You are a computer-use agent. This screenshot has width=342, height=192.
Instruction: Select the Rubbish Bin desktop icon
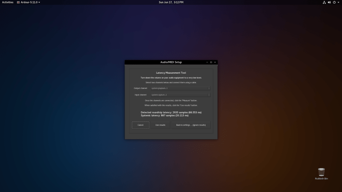tap(321, 173)
